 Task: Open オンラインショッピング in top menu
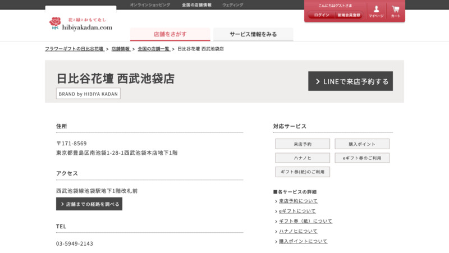point(150,5)
